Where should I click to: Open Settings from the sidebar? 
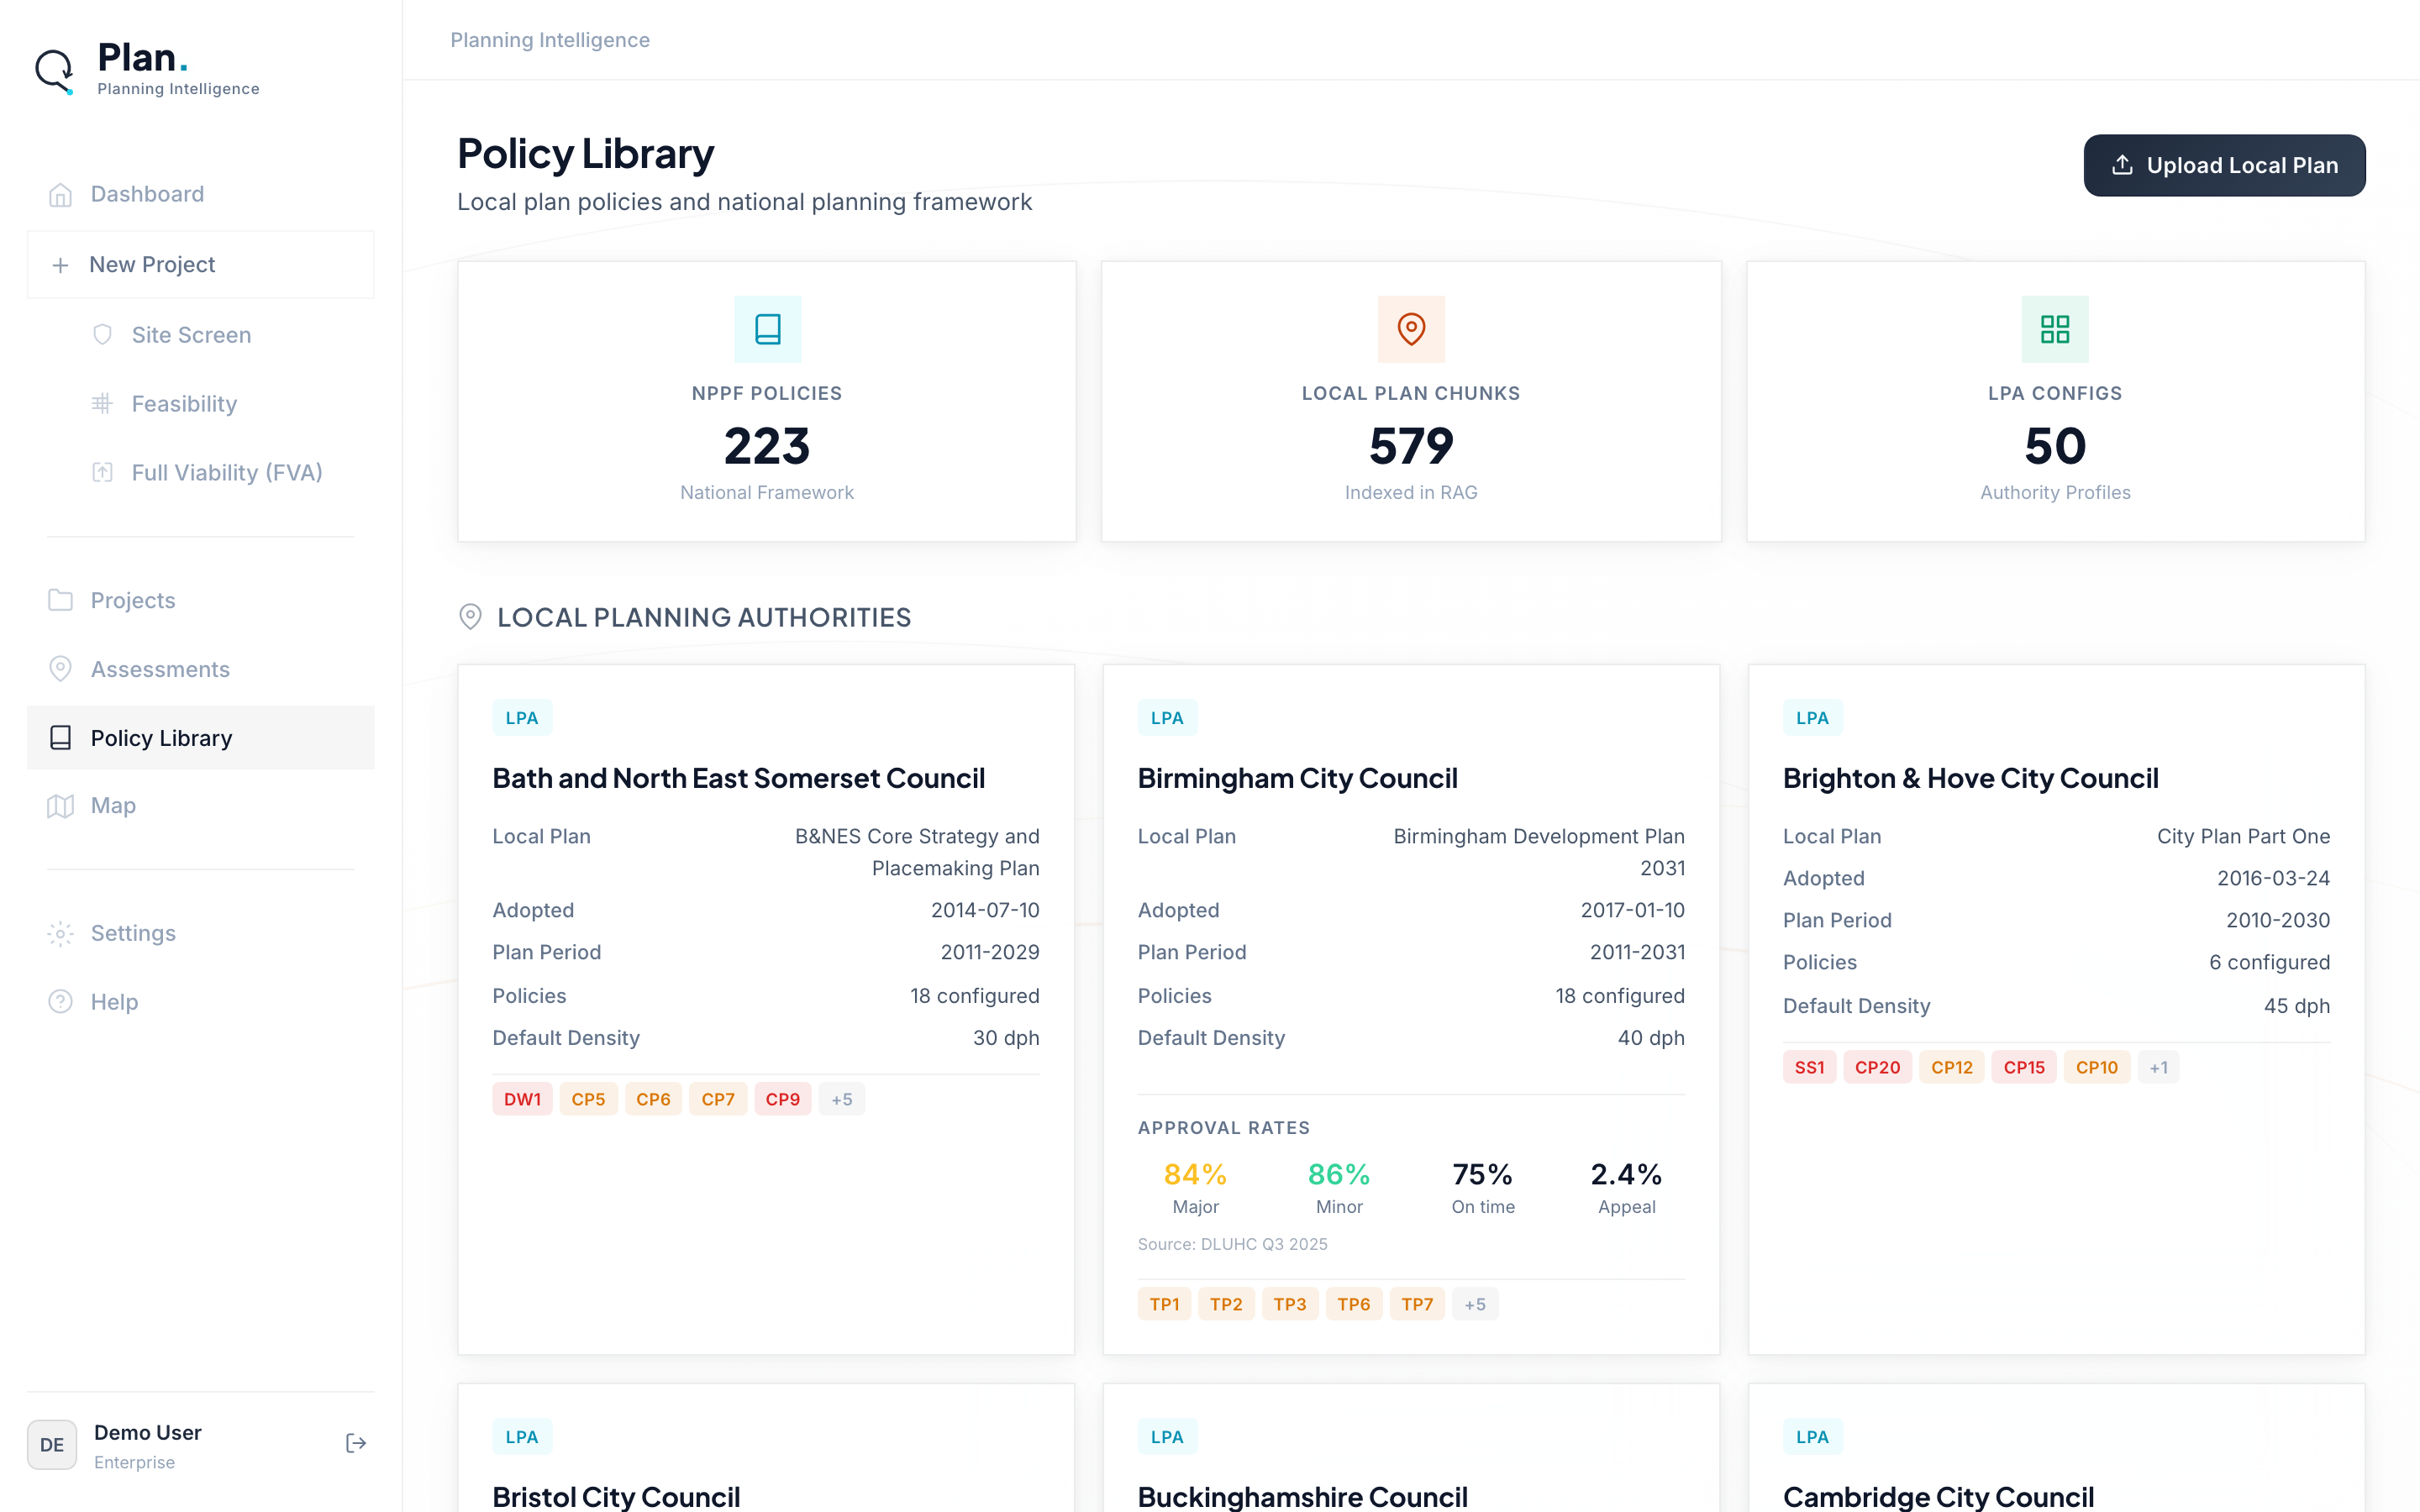131,932
